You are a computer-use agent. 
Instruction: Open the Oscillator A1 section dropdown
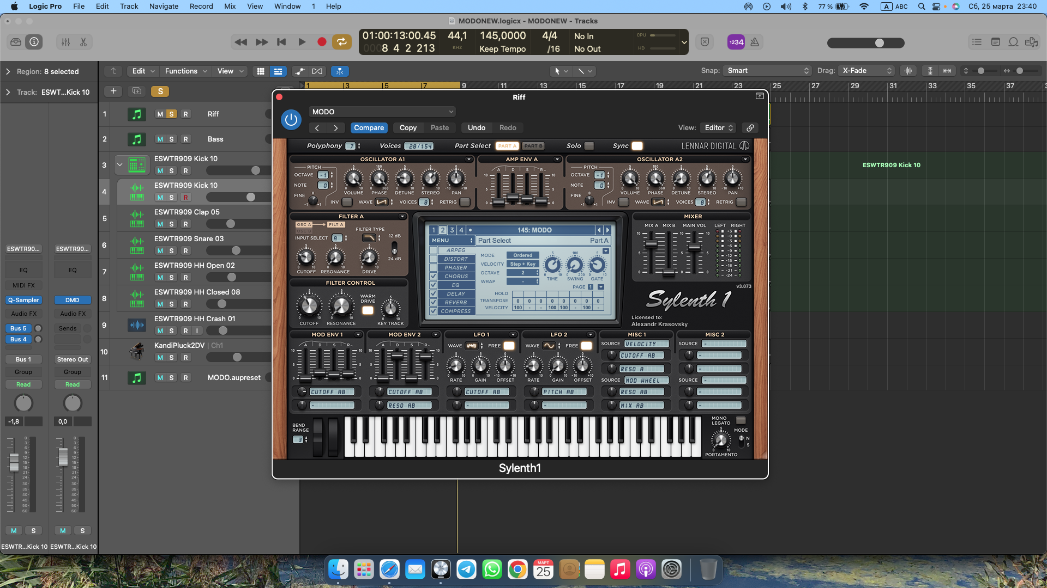point(468,160)
